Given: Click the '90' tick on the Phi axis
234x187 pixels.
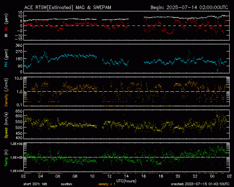Looking at the screenshot, I should point(20,66).
